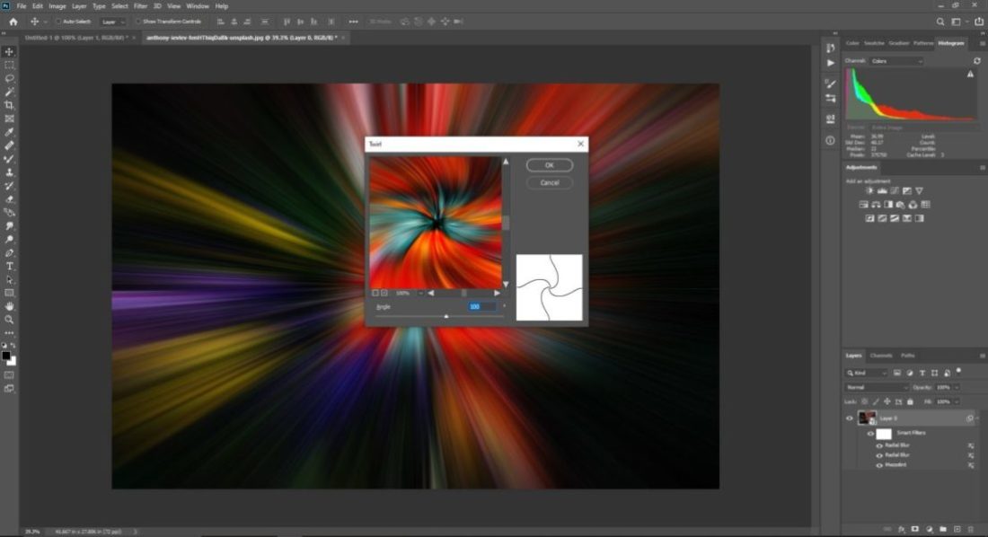
Task: Select the Zoom tool in the toolbar
Action: click(9, 320)
